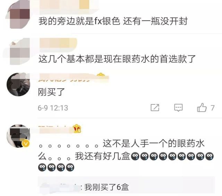Tap the blurred username in the reply box

tap(61, 188)
